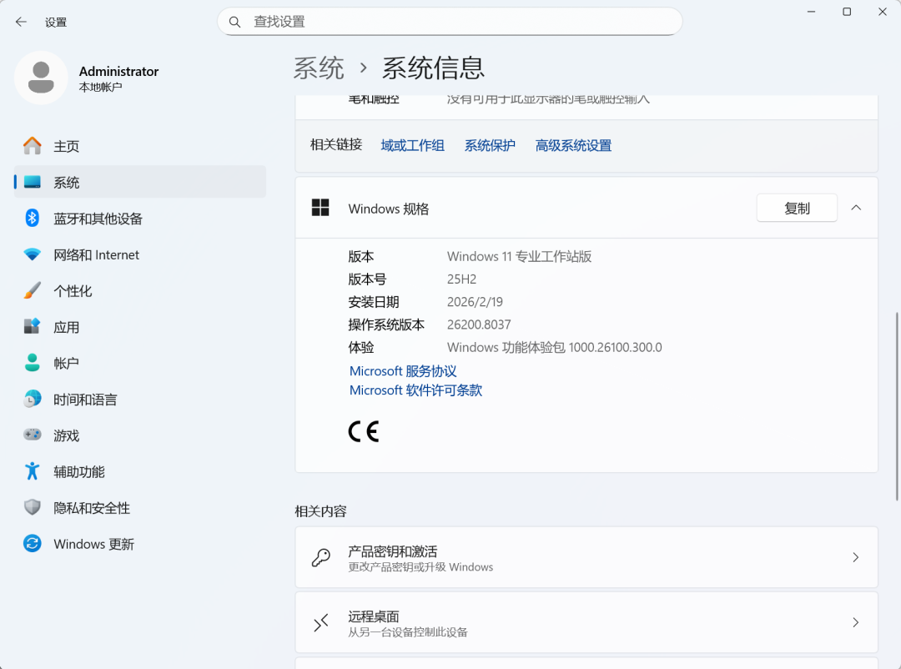901x669 pixels.
Task: Click the 复制 button
Action: [797, 208]
